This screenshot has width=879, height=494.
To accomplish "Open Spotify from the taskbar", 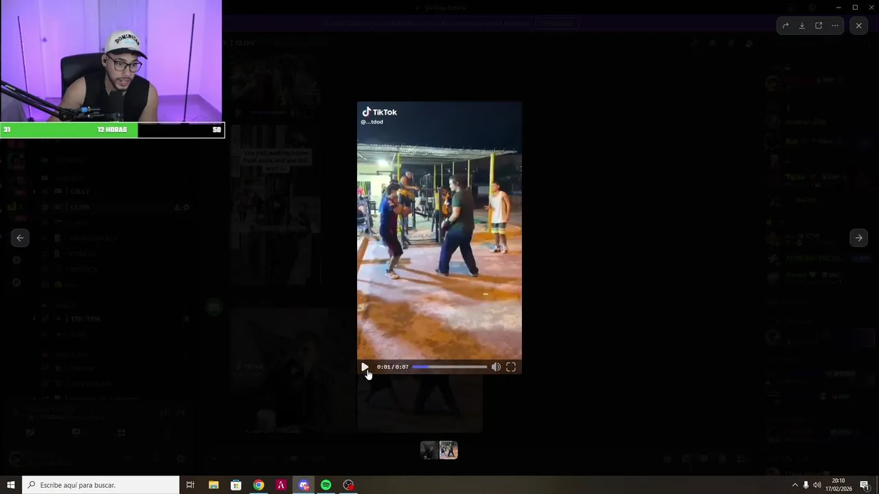I will [x=326, y=485].
